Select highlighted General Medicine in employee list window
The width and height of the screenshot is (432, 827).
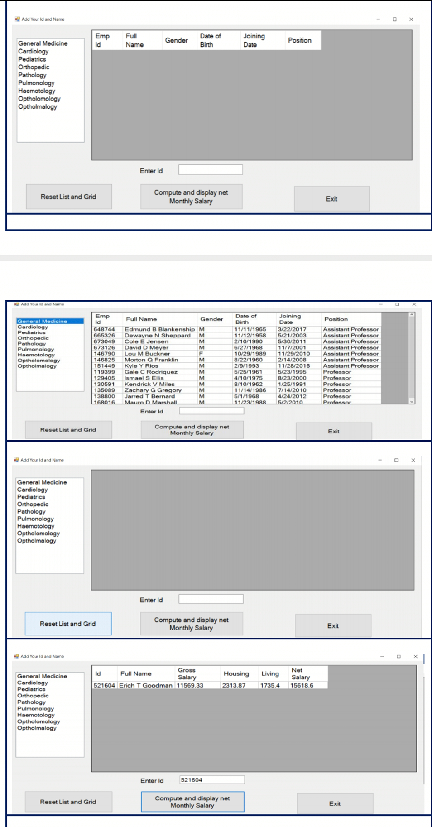[x=50, y=321]
